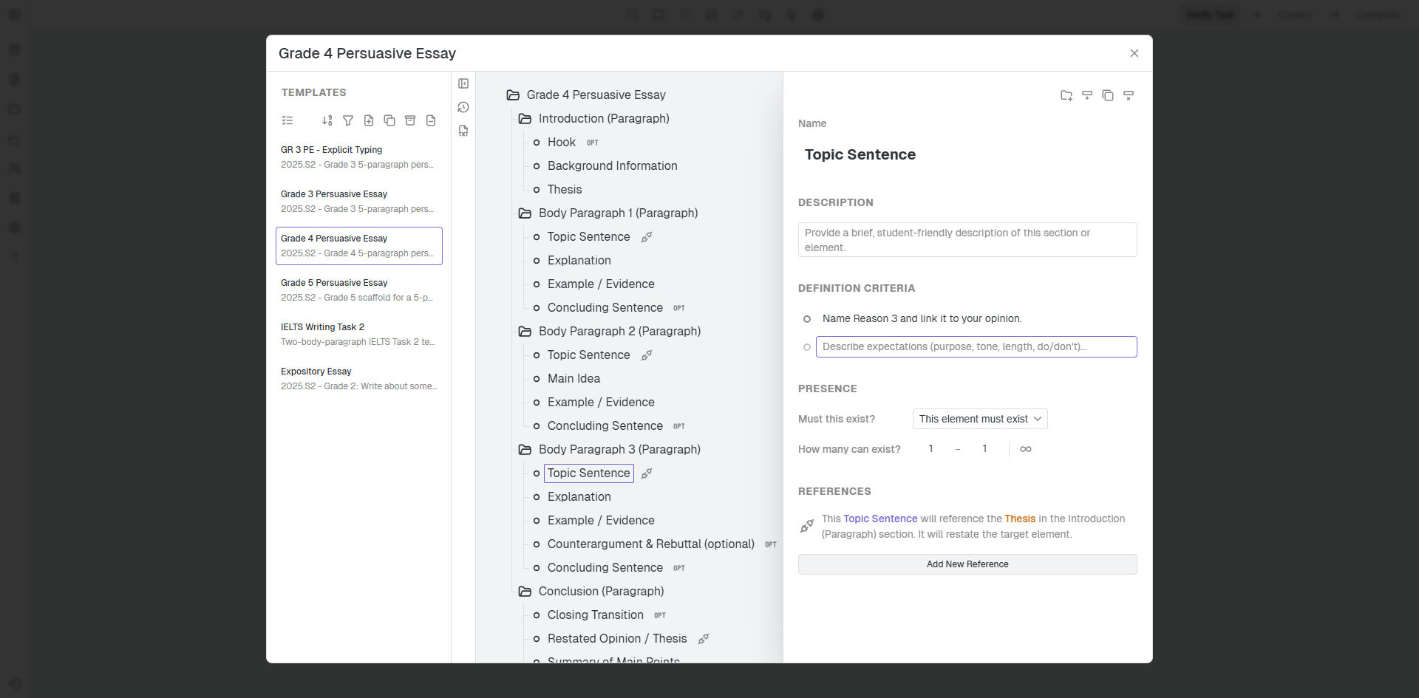Export the template as TXT
Screen dimensions: 1419x698
[x=463, y=131]
